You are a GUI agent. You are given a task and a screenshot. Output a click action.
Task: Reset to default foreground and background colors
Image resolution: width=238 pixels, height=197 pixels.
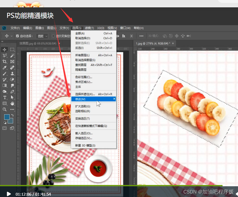click(x=5, y=123)
